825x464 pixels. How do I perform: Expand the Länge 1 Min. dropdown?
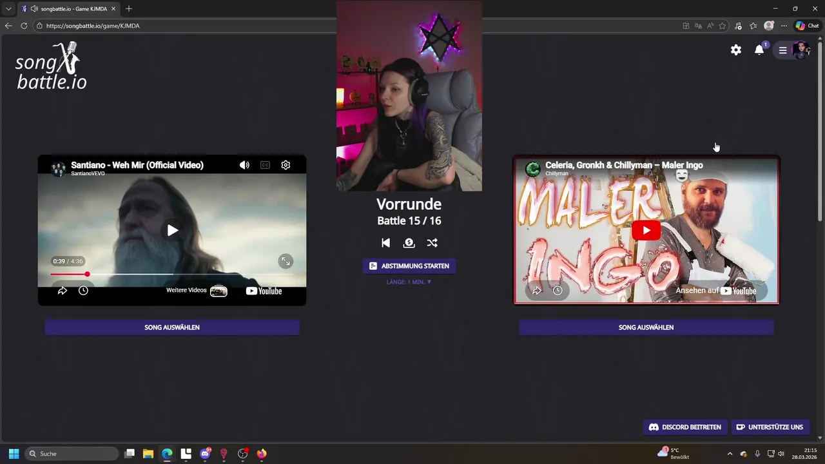tap(409, 282)
